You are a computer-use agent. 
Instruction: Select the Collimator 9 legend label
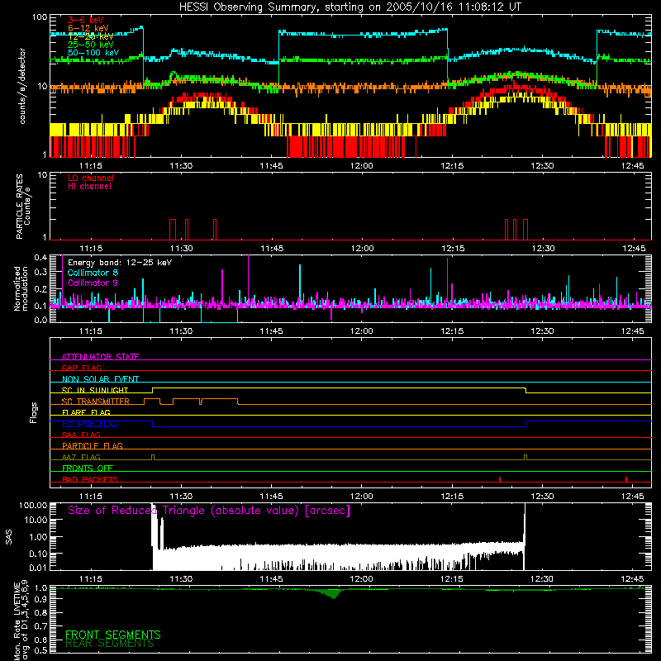[x=93, y=283]
